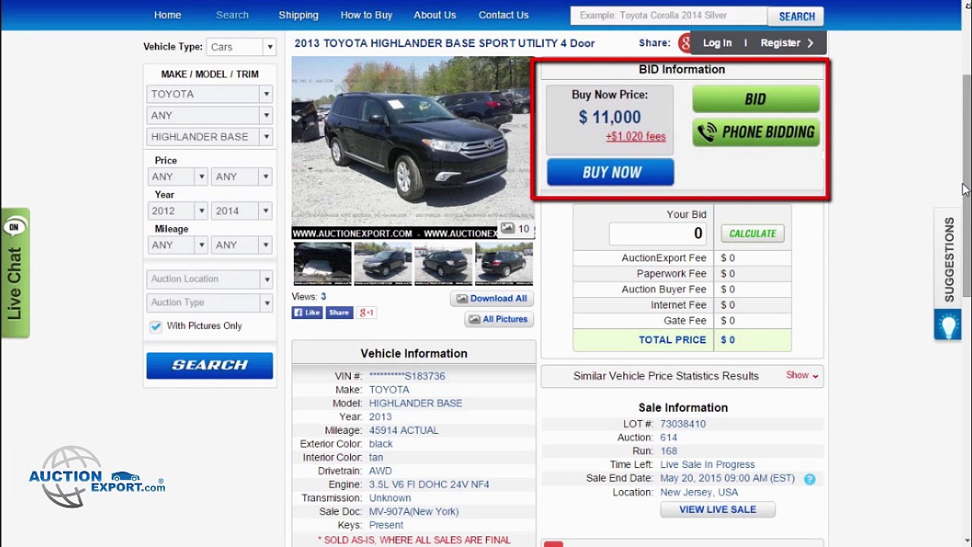Click the VIN value ending S183736

click(x=407, y=376)
